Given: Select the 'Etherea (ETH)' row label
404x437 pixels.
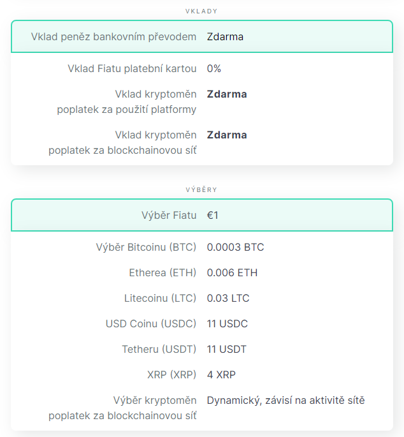Looking at the screenshot, I should 162,272.
